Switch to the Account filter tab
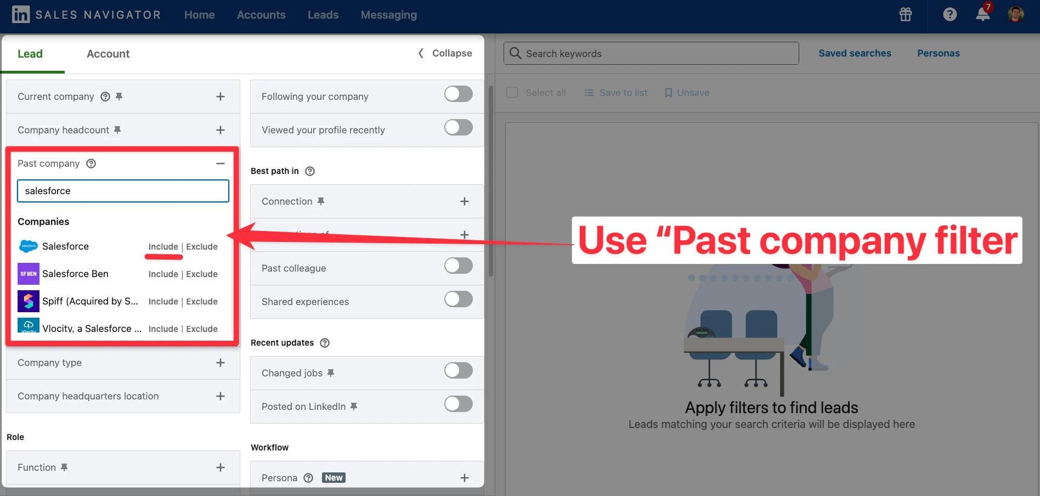 108,54
